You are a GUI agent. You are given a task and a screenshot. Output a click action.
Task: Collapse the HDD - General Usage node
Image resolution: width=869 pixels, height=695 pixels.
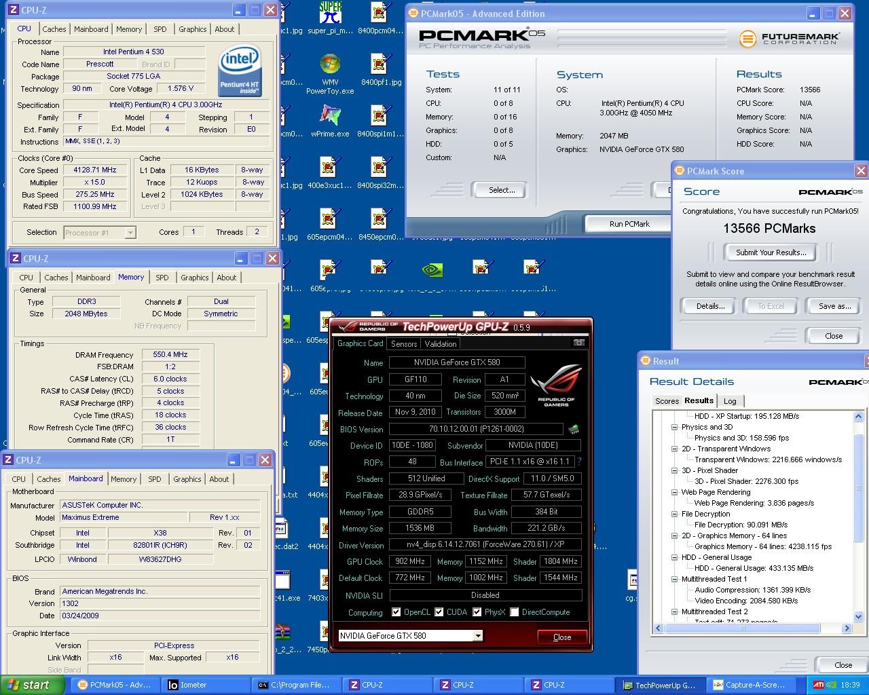[x=674, y=557]
